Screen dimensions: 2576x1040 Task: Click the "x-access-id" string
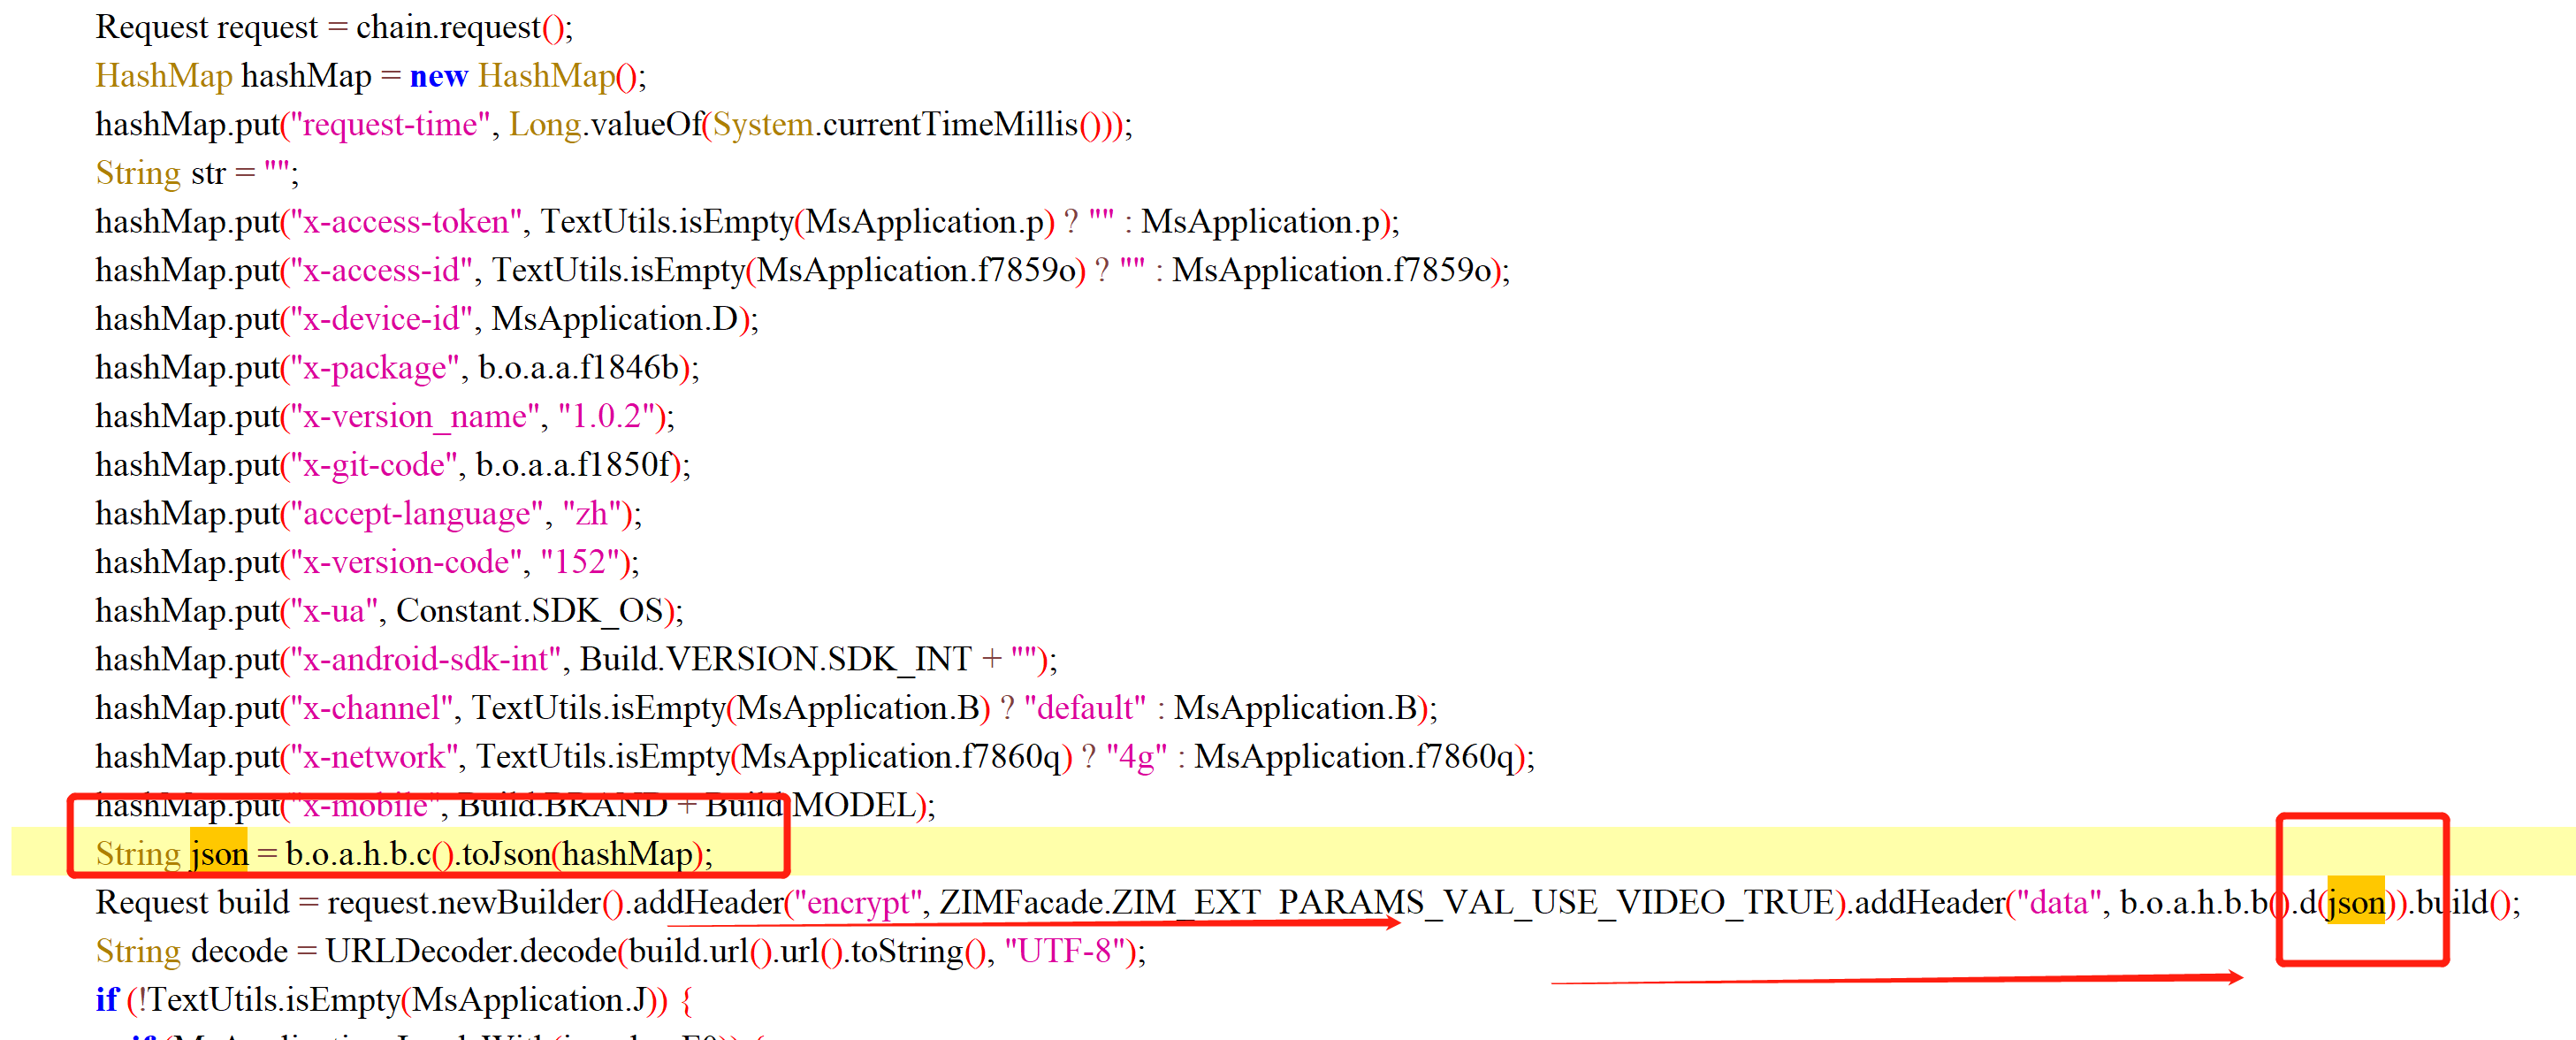tap(381, 271)
